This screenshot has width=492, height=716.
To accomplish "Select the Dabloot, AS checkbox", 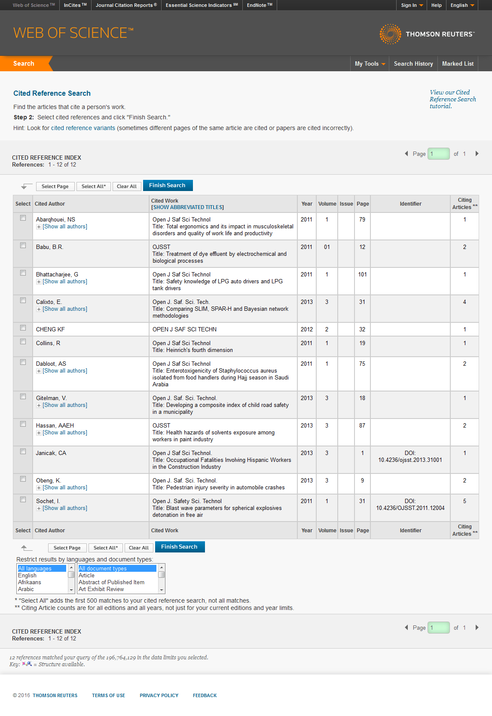I will click(x=23, y=362).
